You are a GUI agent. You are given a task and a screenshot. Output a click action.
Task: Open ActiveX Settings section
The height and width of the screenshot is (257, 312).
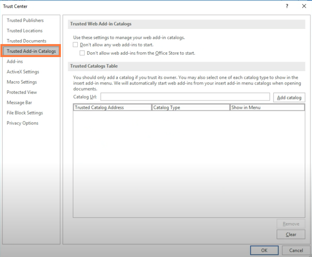(x=23, y=72)
